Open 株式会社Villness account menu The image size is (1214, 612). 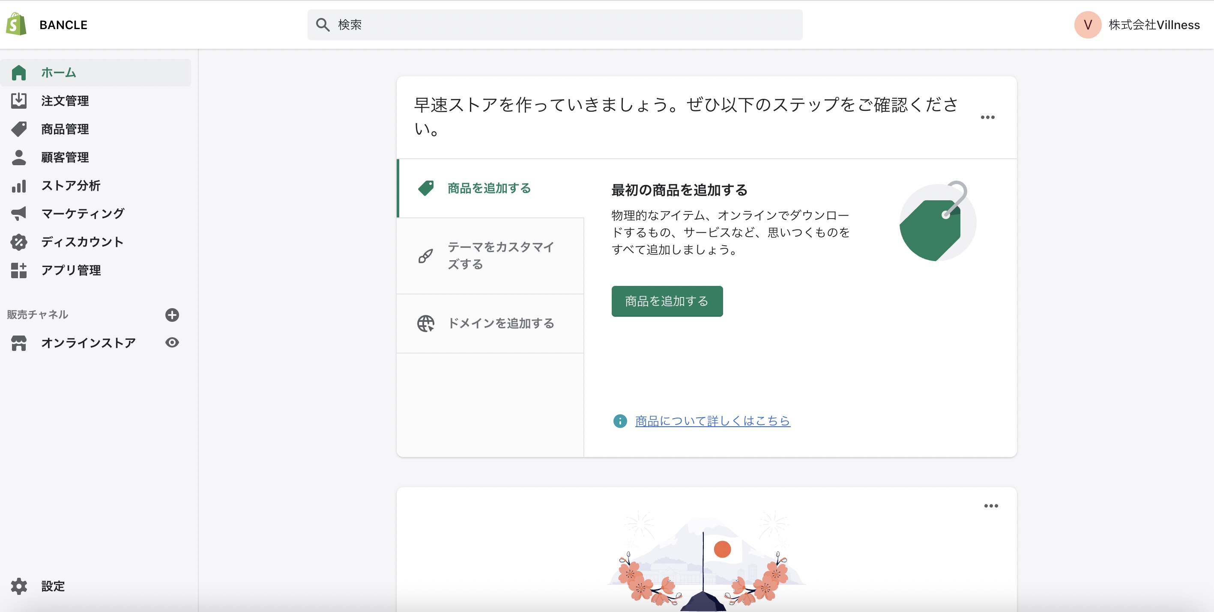coord(1137,25)
